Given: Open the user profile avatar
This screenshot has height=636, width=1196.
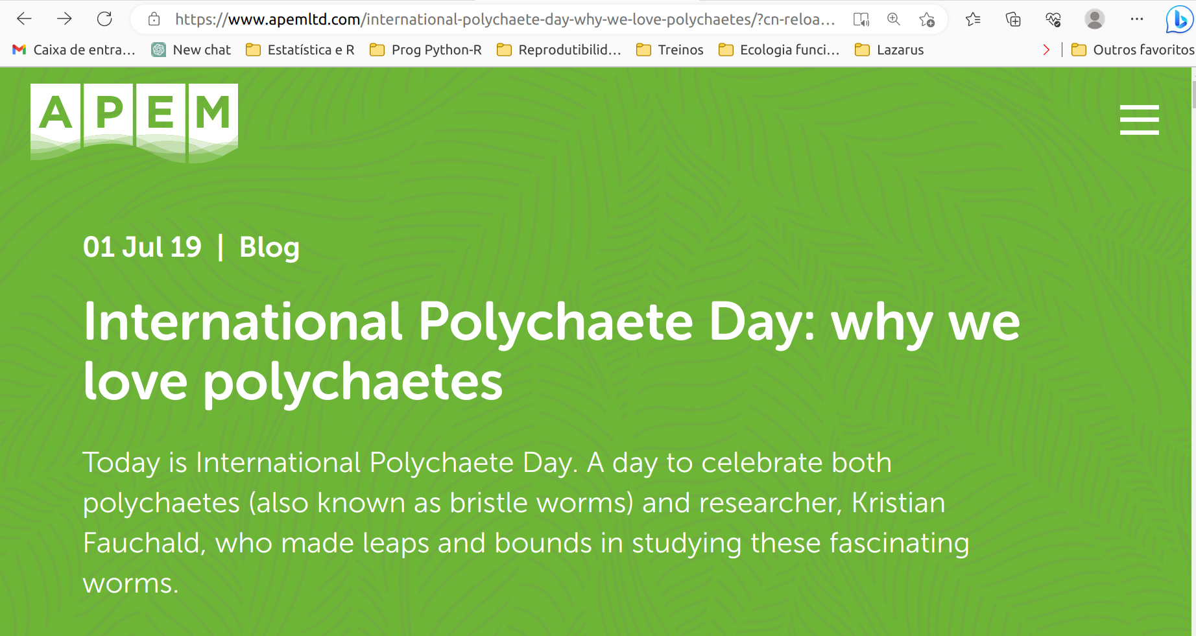Looking at the screenshot, I should [1095, 19].
